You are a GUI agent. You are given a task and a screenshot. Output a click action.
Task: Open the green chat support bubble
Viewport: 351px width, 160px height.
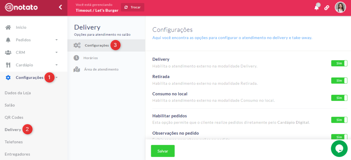click(339, 148)
